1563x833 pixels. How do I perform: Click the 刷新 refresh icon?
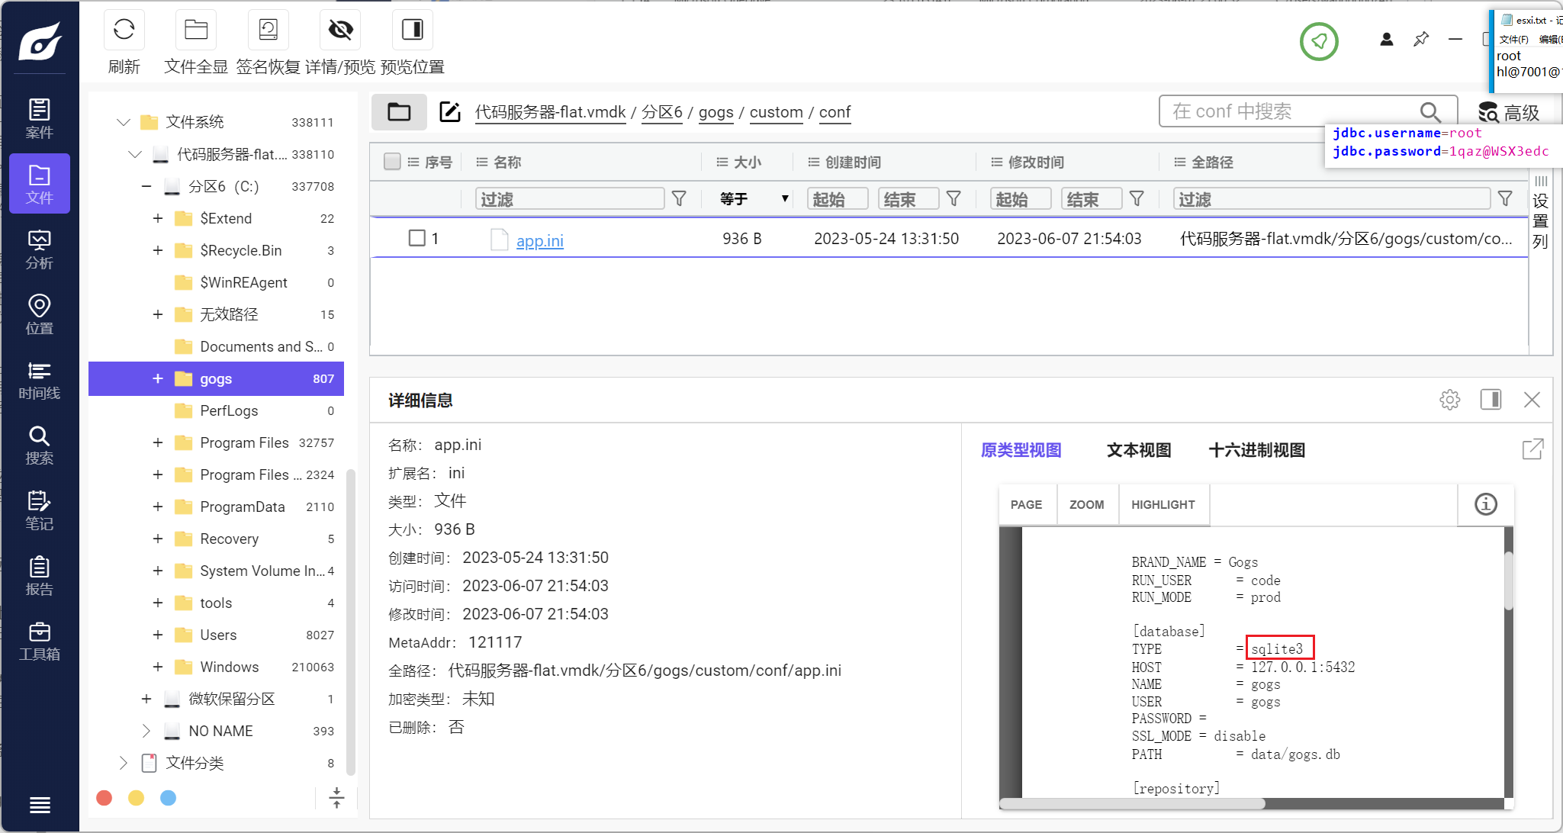pos(124,30)
